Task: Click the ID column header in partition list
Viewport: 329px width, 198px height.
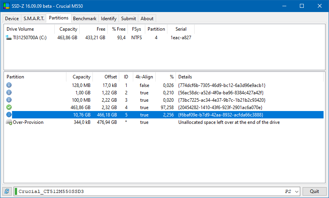Action: [x=126, y=77]
